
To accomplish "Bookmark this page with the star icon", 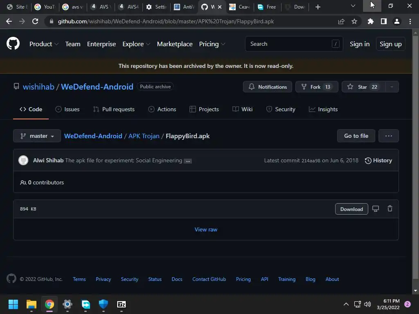I will point(354,21).
